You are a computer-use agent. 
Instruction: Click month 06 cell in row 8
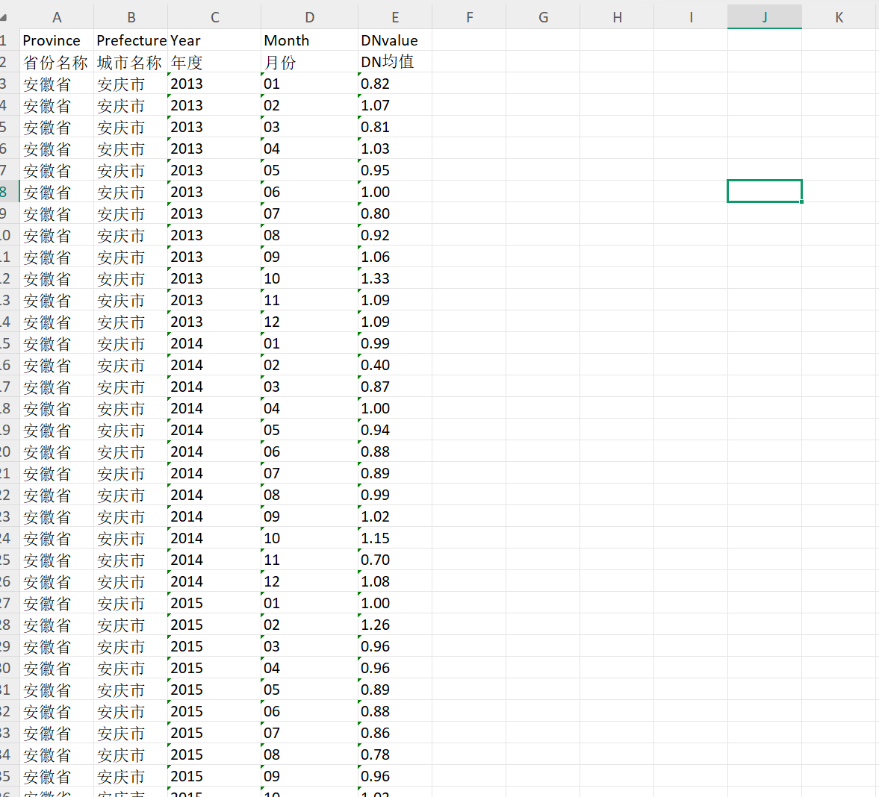click(309, 192)
